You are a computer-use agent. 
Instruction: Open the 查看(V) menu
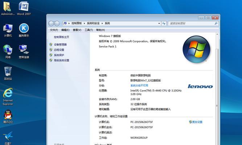[77, 30]
